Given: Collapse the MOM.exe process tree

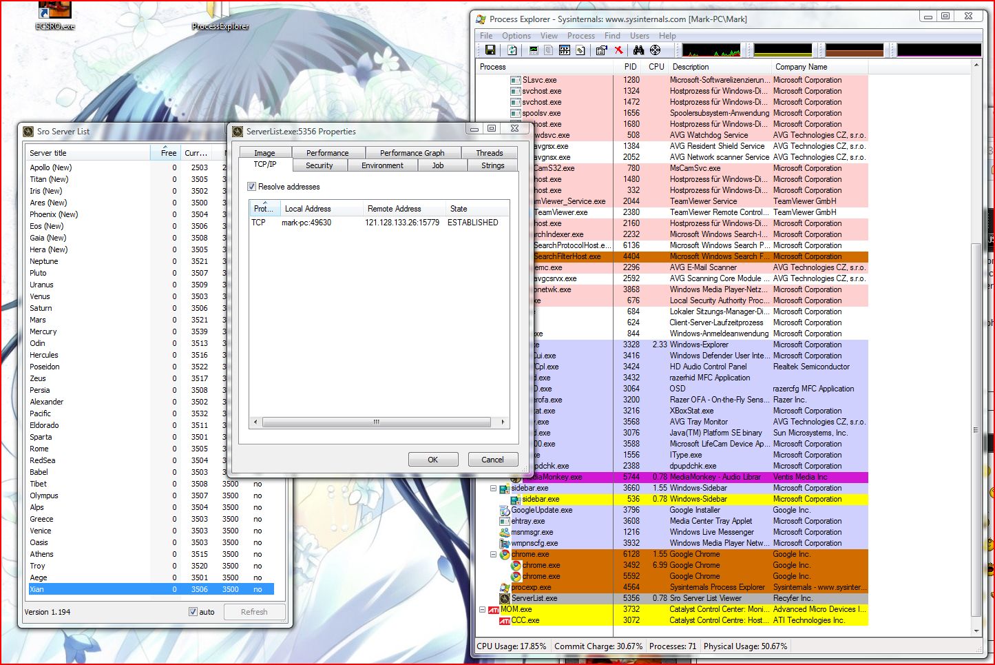Looking at the screenshot, I should (x=482, y=609).
